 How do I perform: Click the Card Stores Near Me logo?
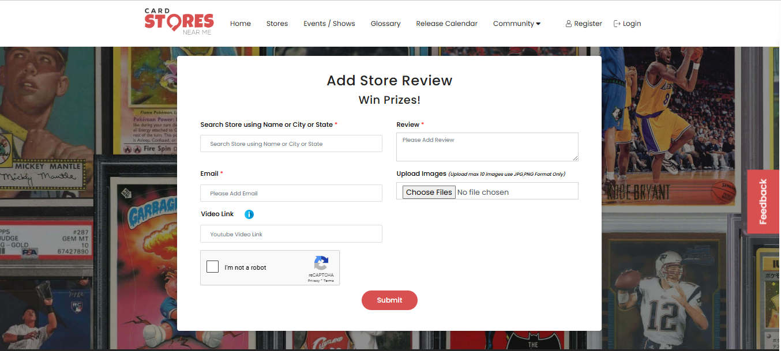pos(179,22)
